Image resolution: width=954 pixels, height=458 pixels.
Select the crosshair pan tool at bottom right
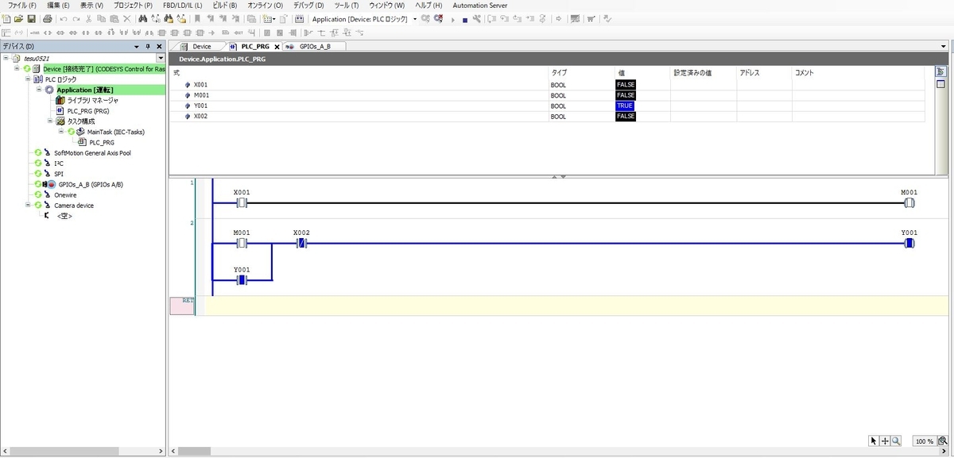(884, 441)
